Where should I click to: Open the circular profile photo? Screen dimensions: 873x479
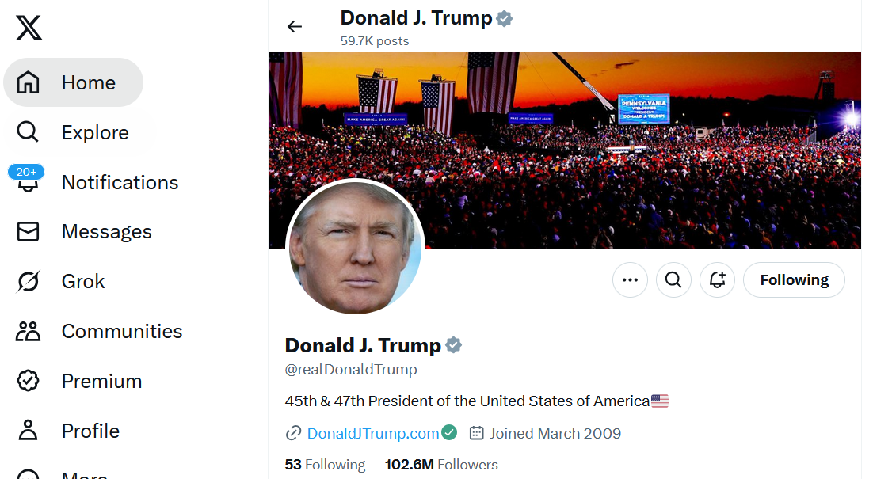point(355,249)
